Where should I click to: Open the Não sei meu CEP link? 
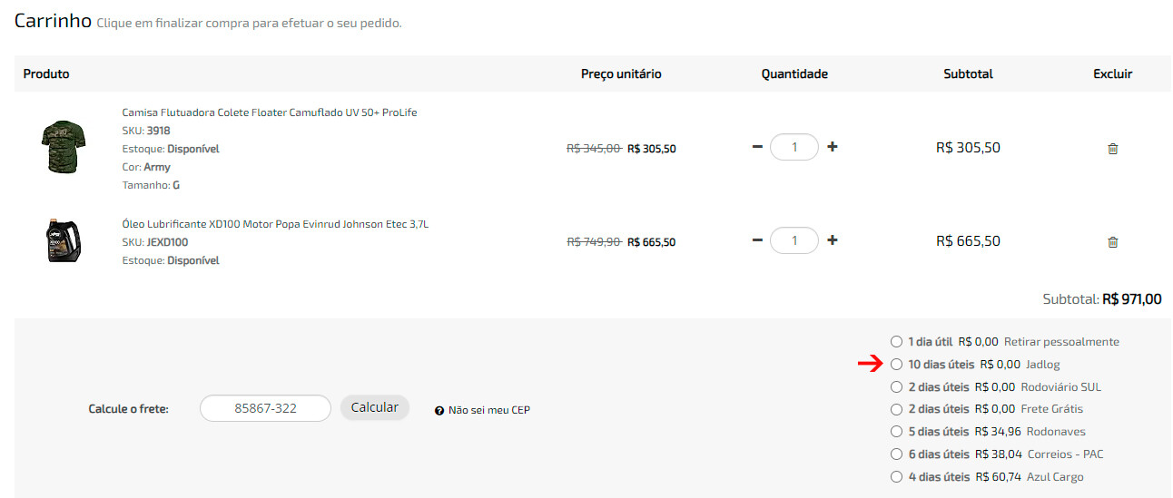(x=489, y=410)
